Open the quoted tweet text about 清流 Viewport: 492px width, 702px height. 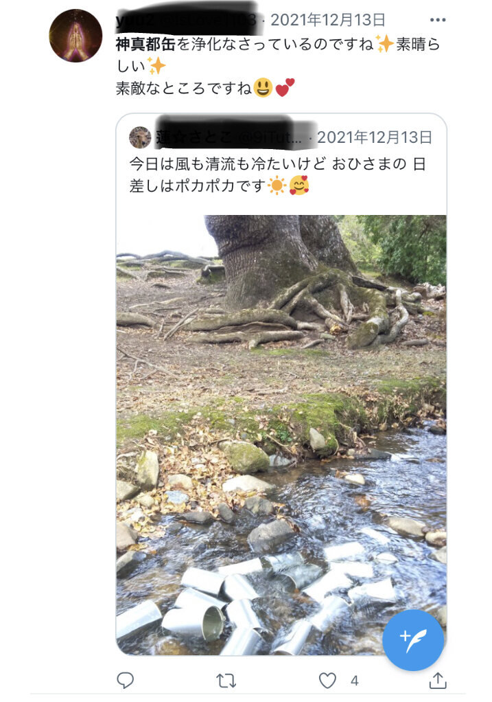click(x=277, y=174)
